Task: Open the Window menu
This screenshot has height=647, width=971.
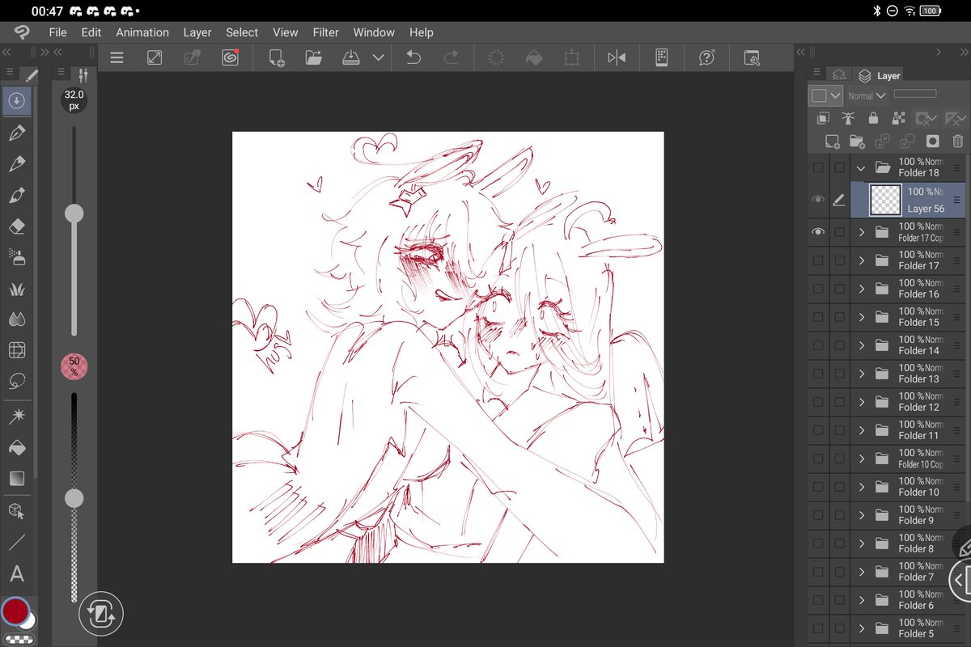Action: click(x=374, y=32)
